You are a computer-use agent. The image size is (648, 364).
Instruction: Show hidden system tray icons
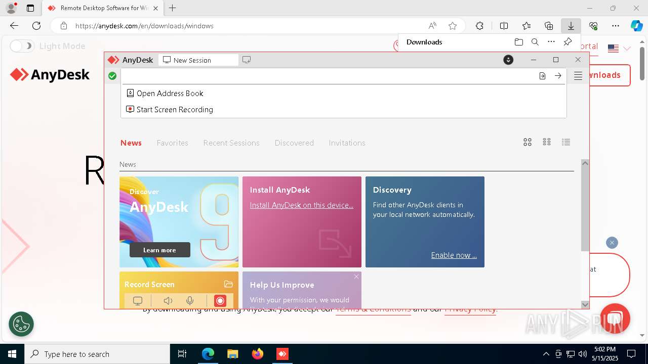[x=546, y=354]
